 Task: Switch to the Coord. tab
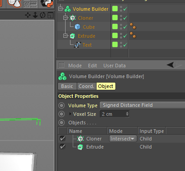pyautogui.click(x=87, y=86)
